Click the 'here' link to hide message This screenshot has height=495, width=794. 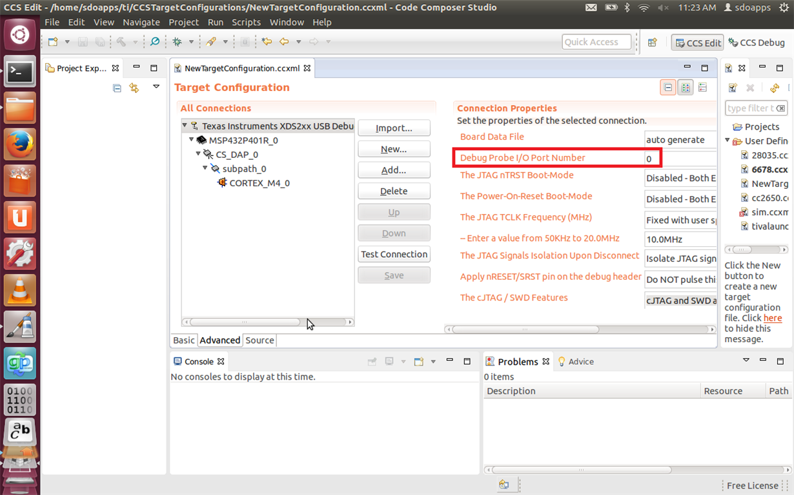click(773, 318)
